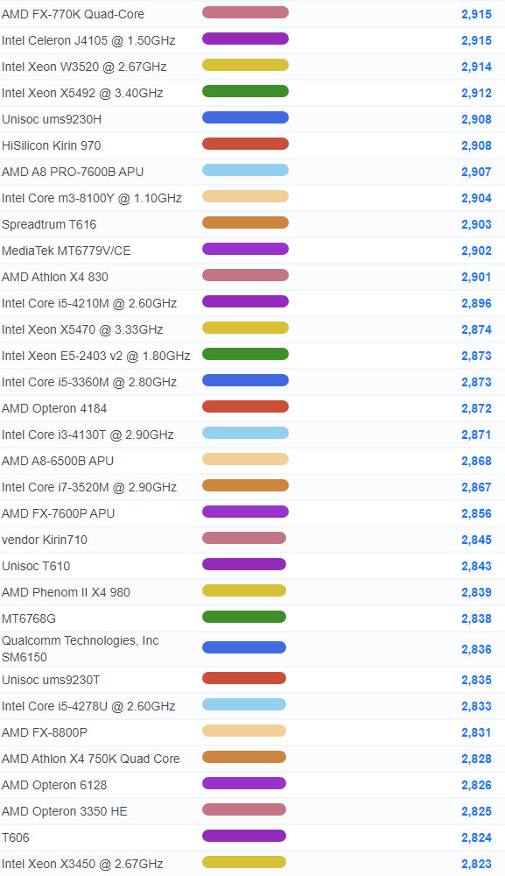Select Intel Xeon X3450 @ 2.67GHz
This screenshot has height=876, width=505.
(x=82, y=863)
